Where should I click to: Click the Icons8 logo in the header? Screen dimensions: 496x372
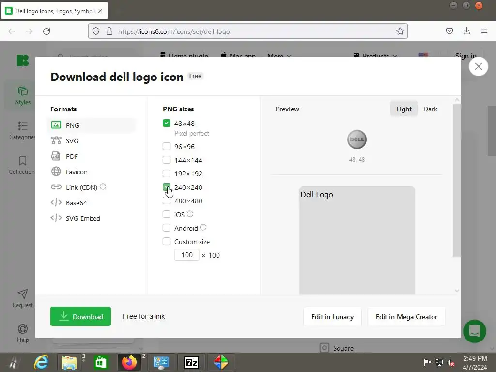22,61
